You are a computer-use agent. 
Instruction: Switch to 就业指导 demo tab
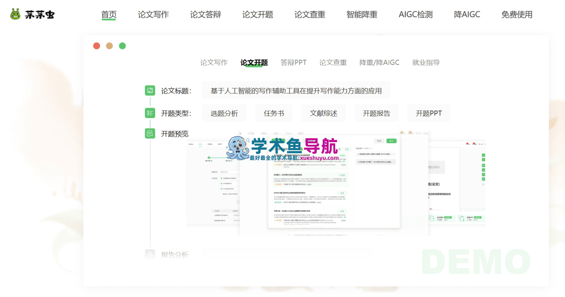coord(426,62)
